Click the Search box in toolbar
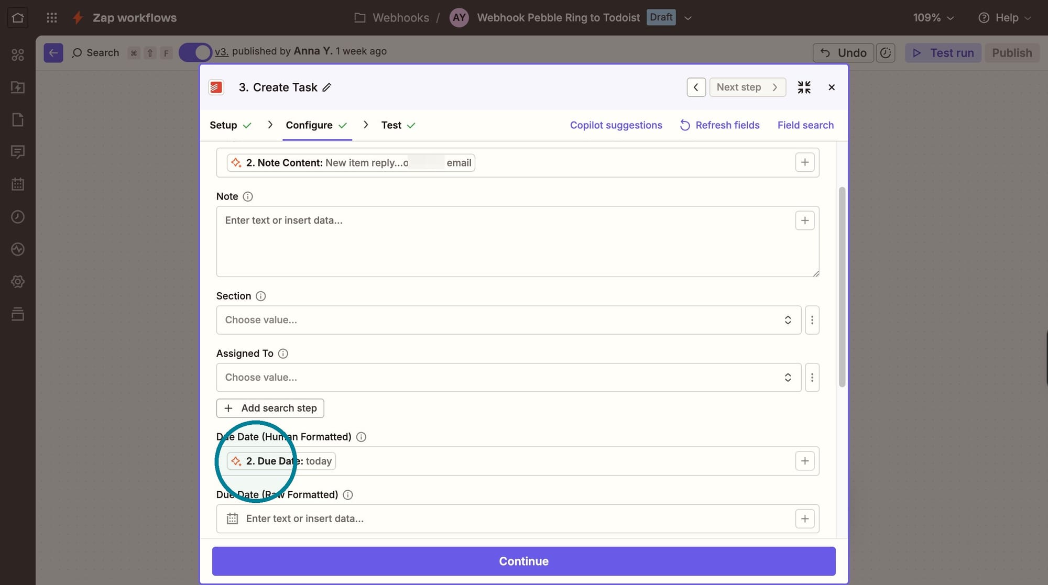 (95, 53)
